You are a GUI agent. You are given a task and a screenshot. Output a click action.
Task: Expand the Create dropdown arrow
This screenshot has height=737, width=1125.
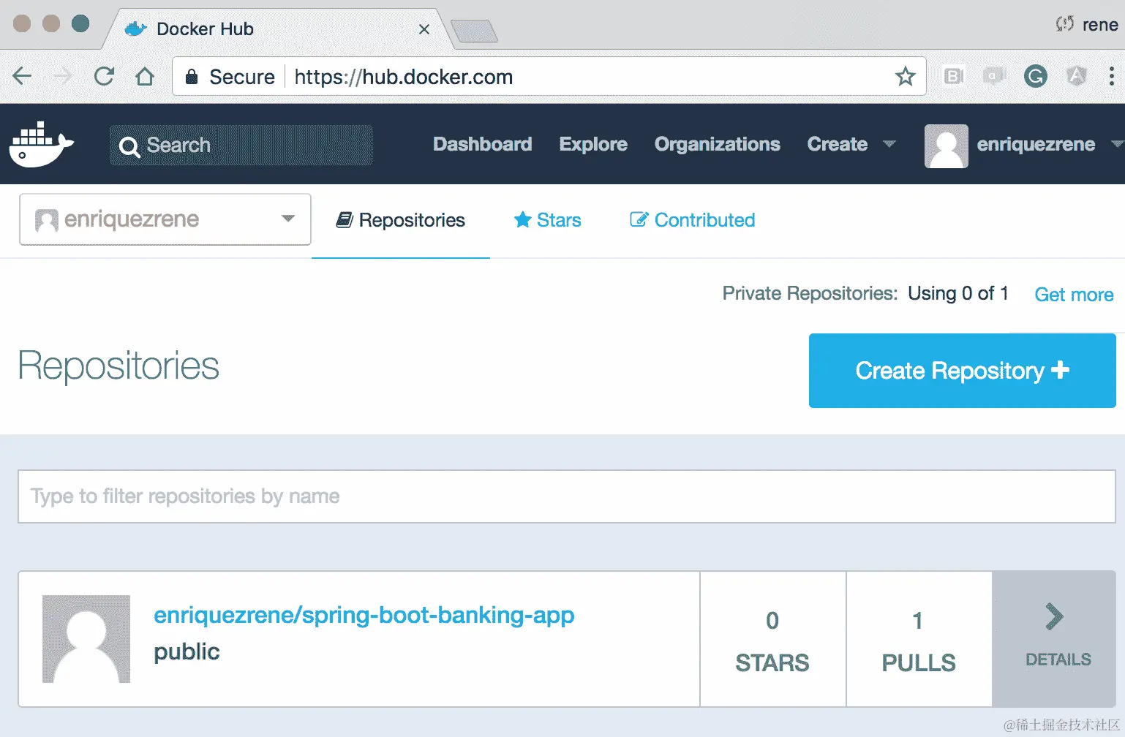click(x=889, y=144)
